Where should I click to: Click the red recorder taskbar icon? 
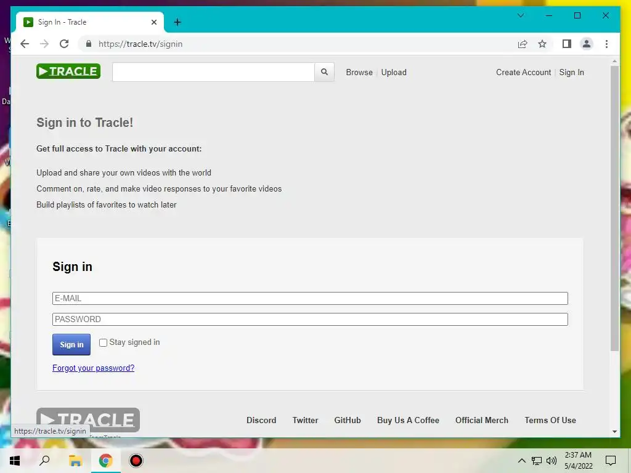[x=136, y=461]
